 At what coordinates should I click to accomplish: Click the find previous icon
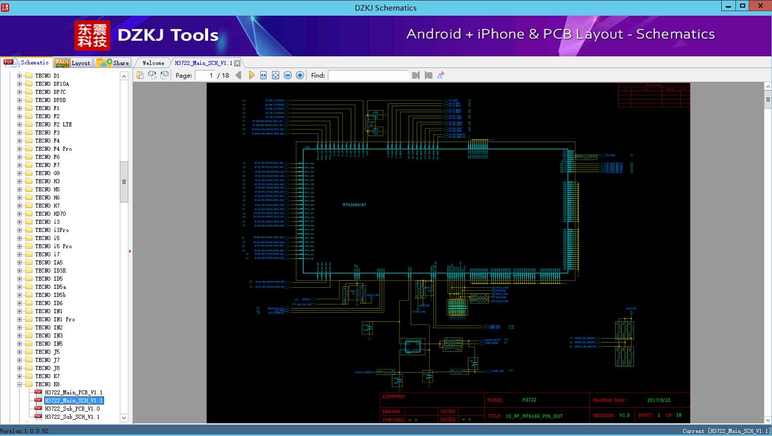pos(416,75)
